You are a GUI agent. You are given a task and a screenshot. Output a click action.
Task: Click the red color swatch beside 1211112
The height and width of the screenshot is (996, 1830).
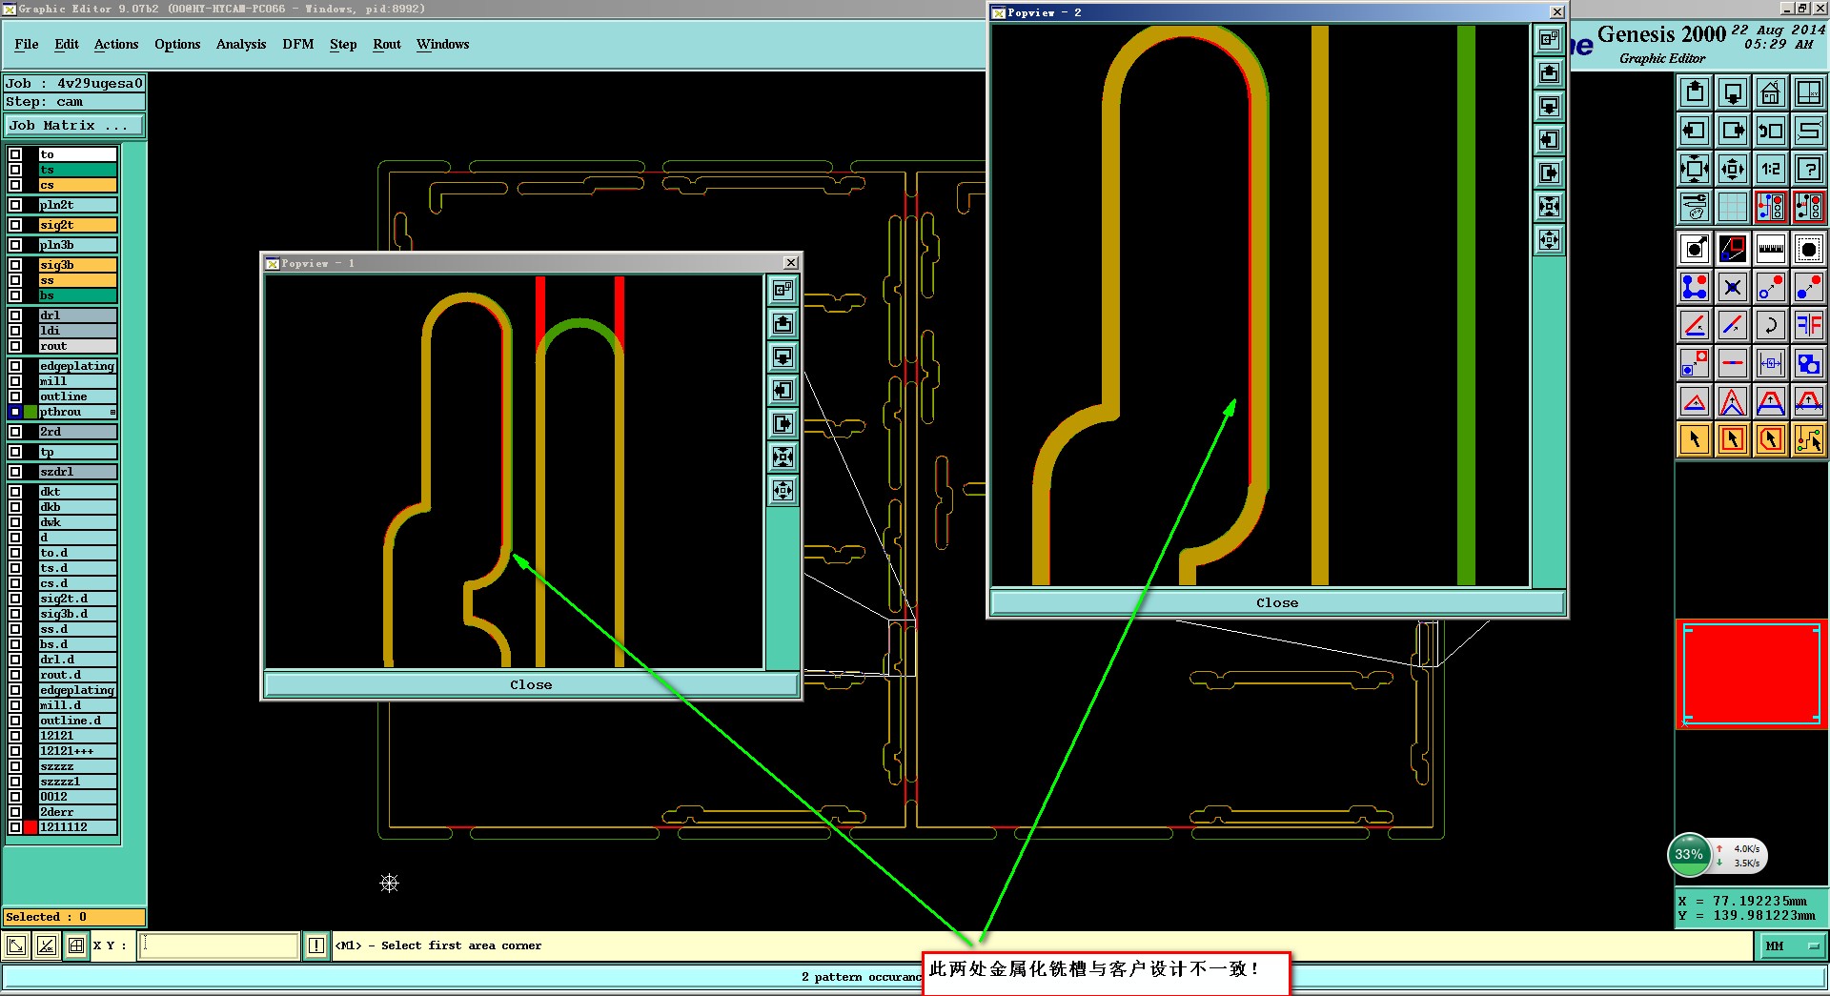30,827
